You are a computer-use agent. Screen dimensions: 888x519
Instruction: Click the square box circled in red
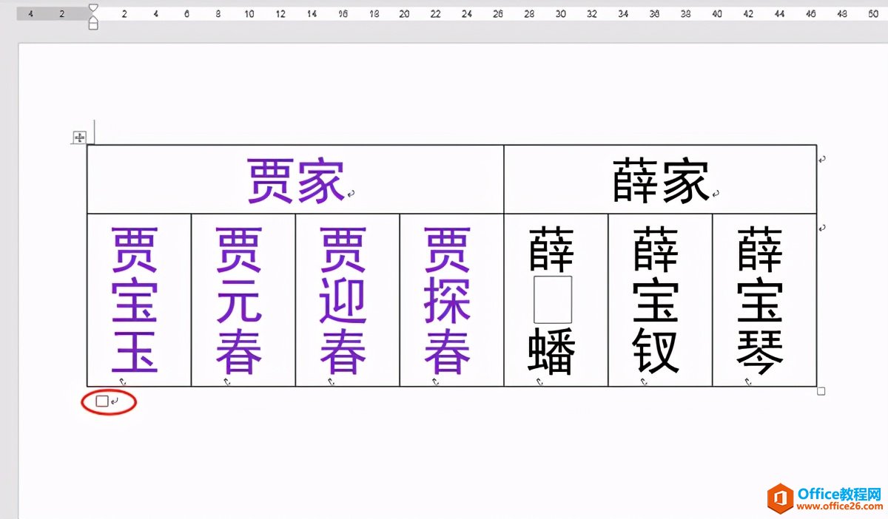pyautogui.click(x=102, y=401)
